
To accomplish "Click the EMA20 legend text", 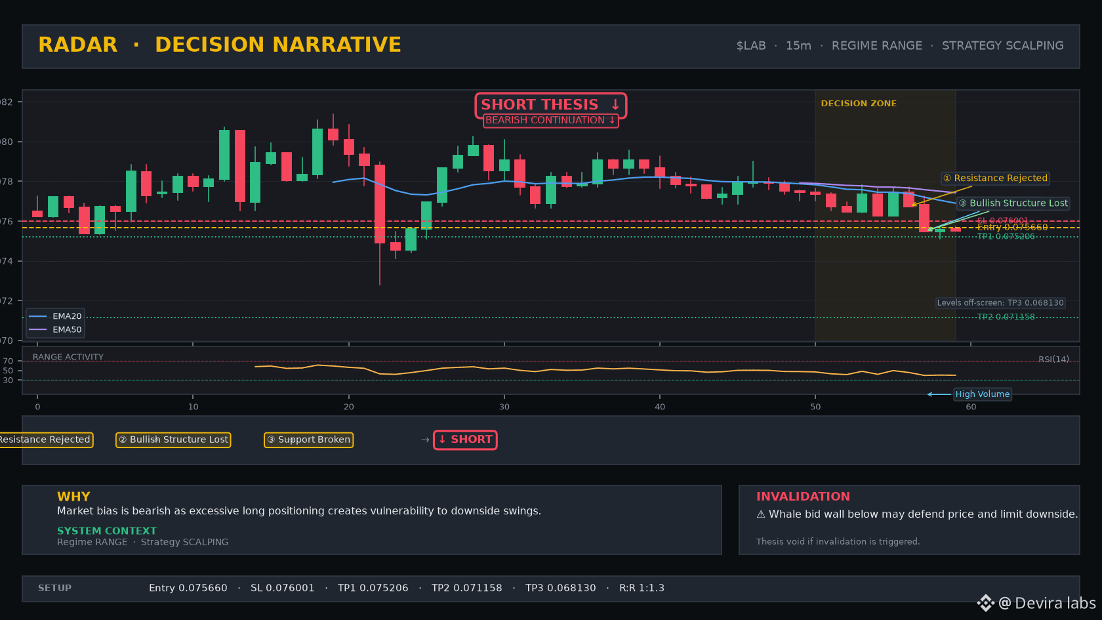I will tap(67, 316).
